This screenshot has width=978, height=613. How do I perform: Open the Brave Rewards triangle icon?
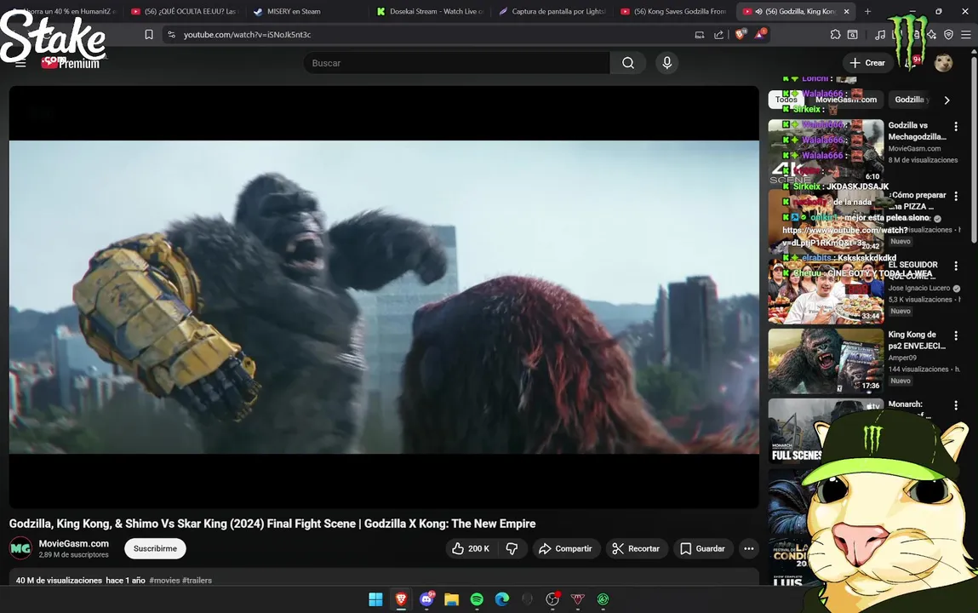click(760, 34)
